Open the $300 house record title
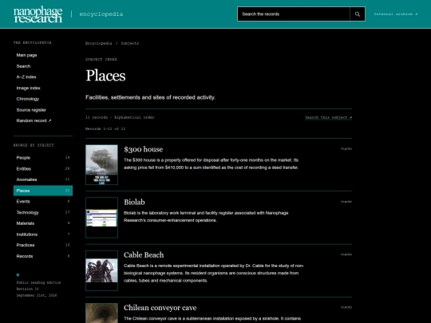The height and width of the screenshot is (323, 431). coord(143,149)
